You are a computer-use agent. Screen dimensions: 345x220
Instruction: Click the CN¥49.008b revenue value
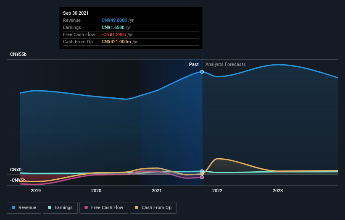tap(114, 20)
